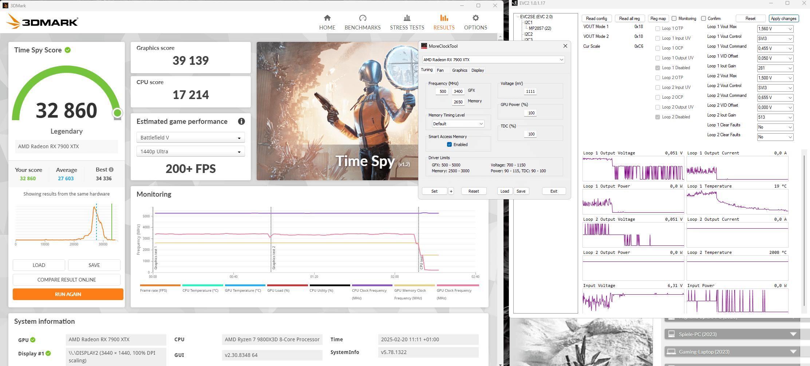Click the 3DMark logo in the header
Screen dimensions: 810x366
(x=43, y=21)
